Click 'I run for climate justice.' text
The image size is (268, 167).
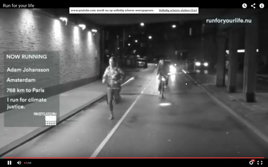coord(27,103)
